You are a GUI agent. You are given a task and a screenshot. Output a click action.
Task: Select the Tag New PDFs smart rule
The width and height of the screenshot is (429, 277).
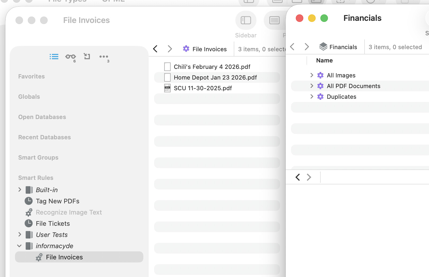click(58, 201)
